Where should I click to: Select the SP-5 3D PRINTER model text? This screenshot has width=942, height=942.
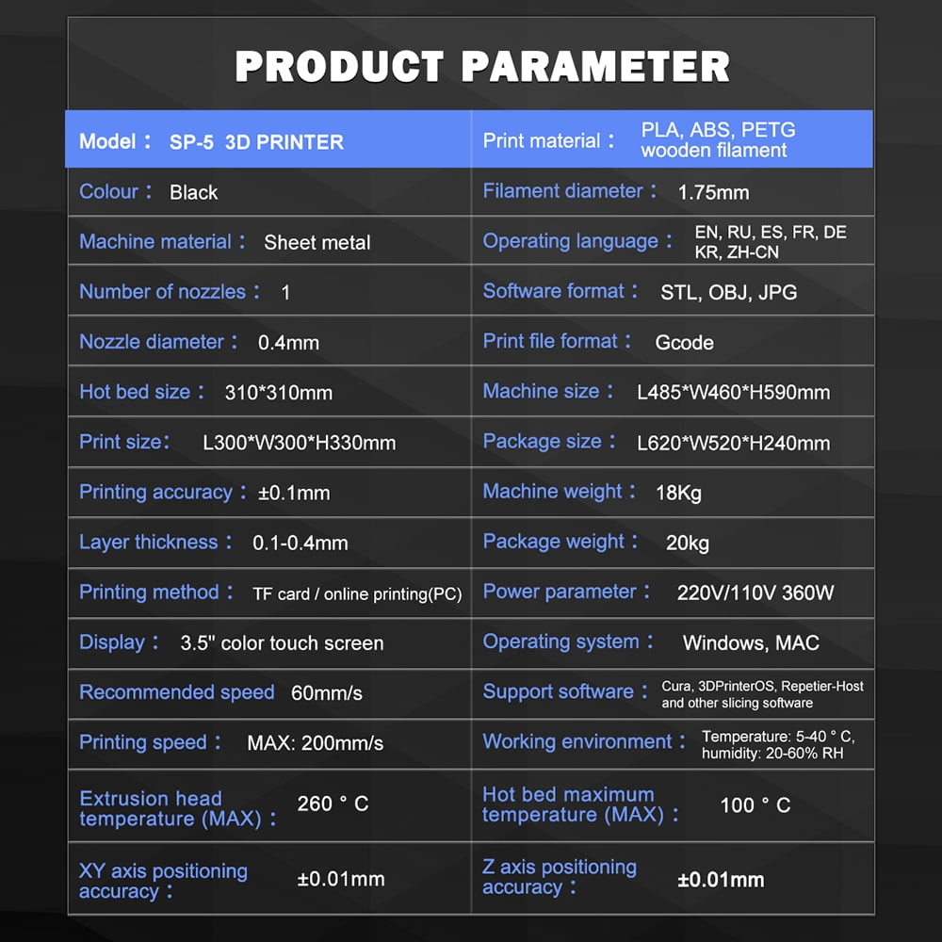(256, 142)
